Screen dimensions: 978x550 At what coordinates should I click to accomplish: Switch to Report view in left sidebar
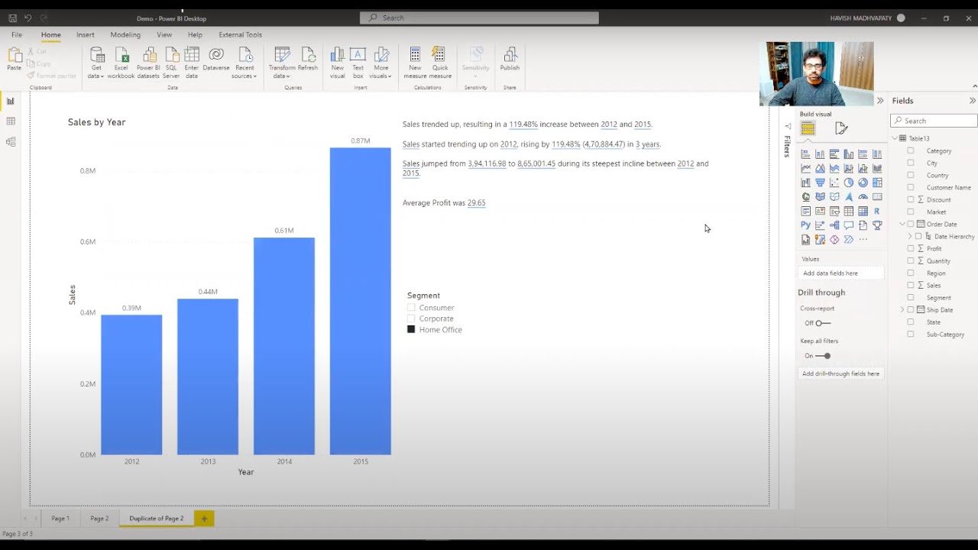[11, 101]
